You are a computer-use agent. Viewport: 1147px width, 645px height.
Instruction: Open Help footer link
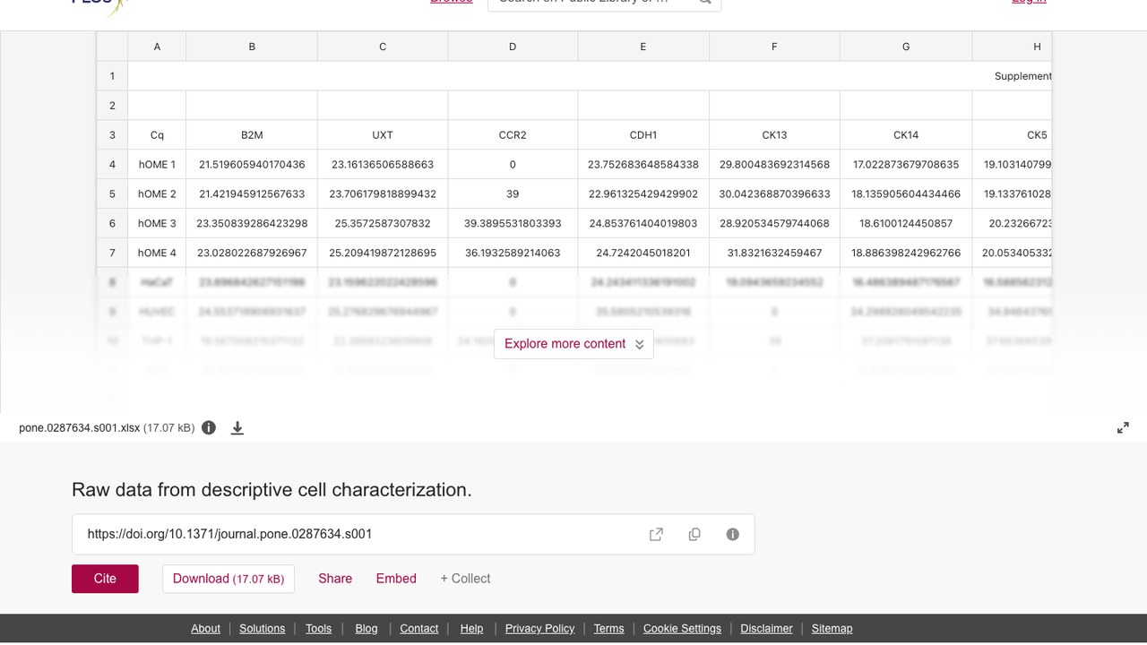(471, 628)
